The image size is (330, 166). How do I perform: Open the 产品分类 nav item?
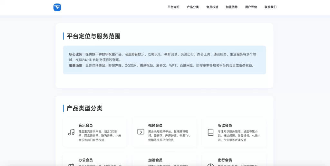pyautogui.click(x=193, y=7)
